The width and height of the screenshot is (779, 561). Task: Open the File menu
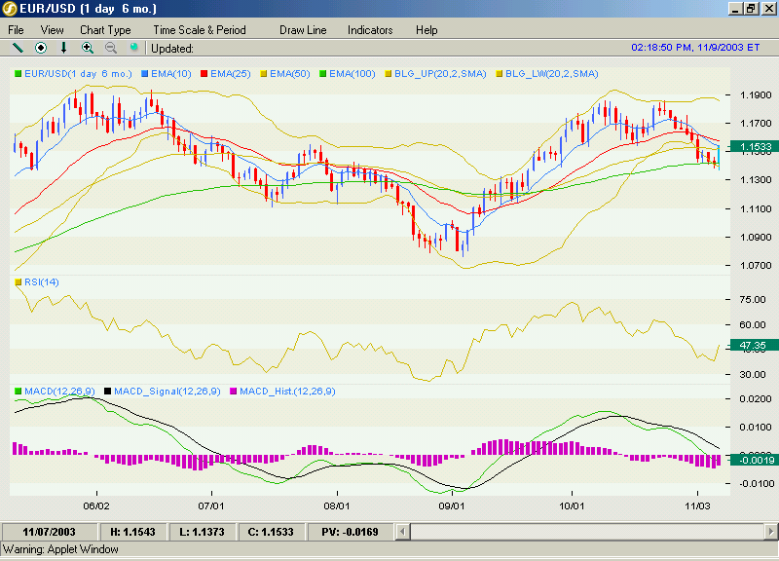16,30
